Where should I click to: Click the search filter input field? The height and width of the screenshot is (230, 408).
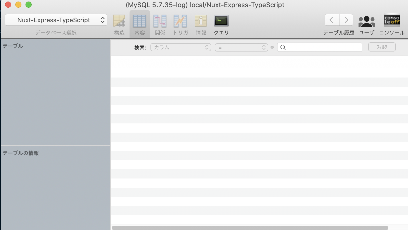(x=320, y=47)
